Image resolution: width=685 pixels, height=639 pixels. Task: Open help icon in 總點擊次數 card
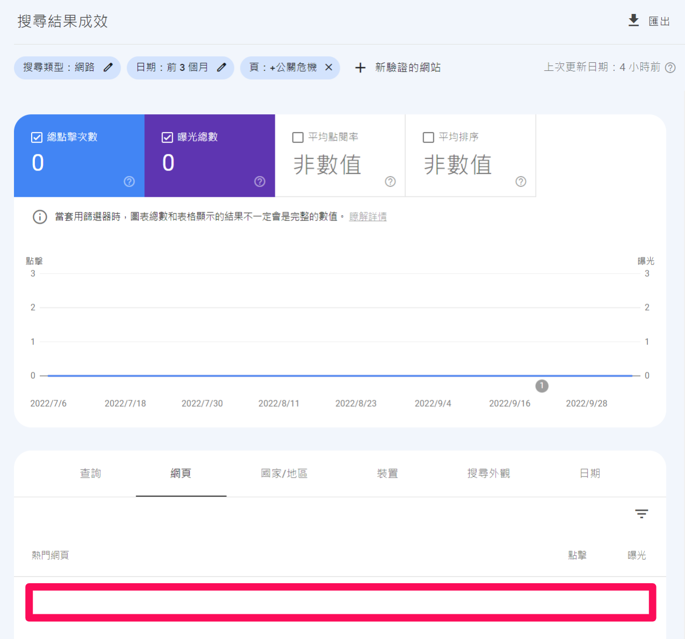point(129,181)
